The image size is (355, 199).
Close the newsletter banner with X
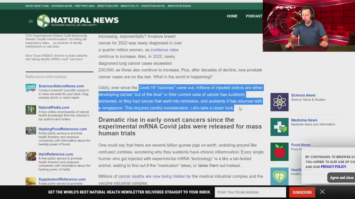point(322,192)
